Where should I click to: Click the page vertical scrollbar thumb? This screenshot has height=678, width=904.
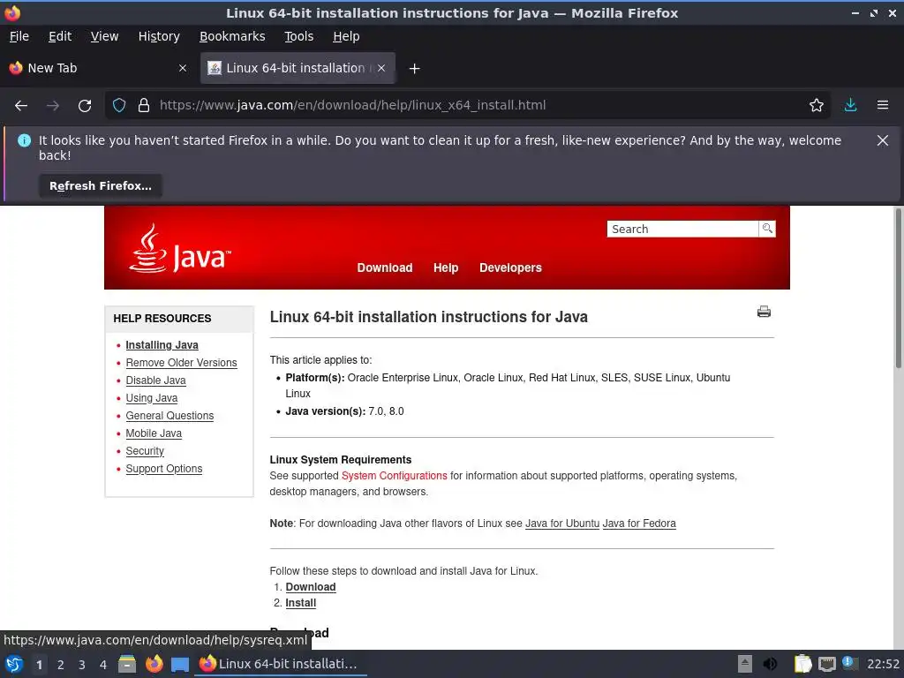point(898,289)
